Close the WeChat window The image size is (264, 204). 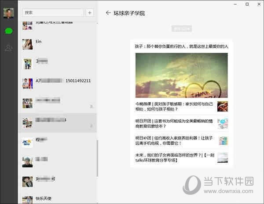click(259, 4)
